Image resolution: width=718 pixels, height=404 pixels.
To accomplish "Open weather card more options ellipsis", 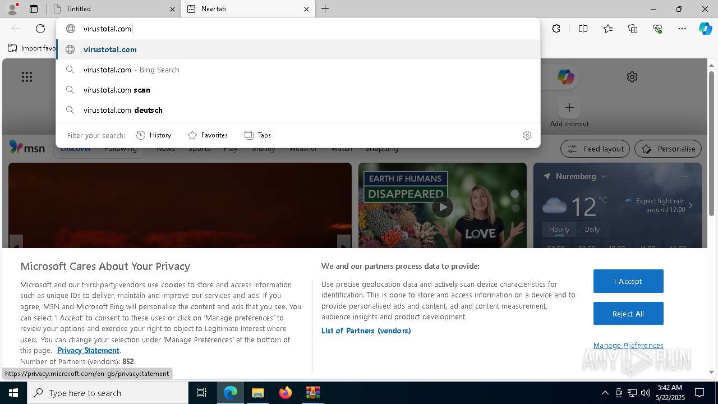I will [684, 176].
